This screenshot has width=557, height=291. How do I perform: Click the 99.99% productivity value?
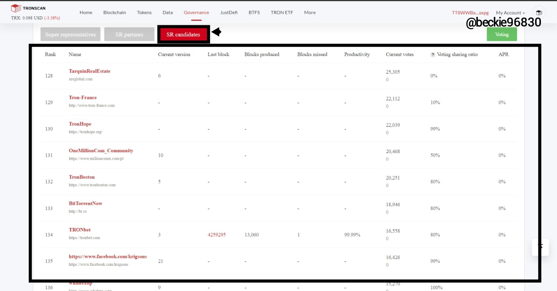click(352, 235)
